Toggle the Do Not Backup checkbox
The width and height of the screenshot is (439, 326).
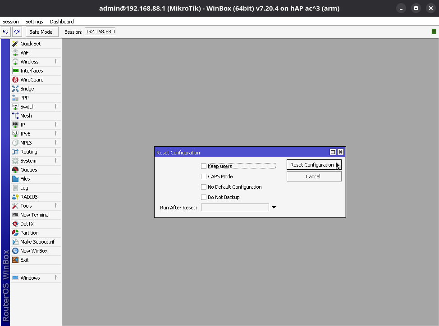pos(204,197)
